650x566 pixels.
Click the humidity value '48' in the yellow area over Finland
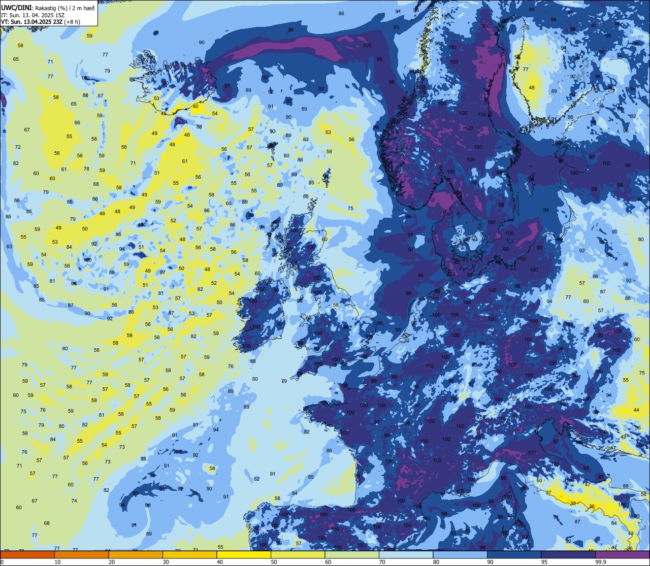(x=532, y=87)
